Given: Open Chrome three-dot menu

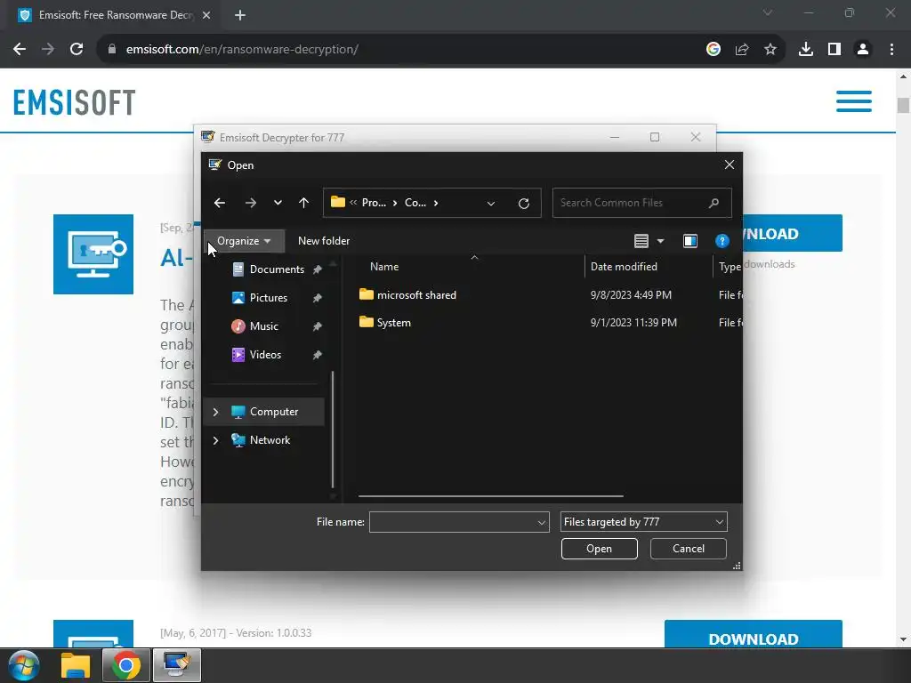Looking at the screenshot, I should click(x=891, y=50).
